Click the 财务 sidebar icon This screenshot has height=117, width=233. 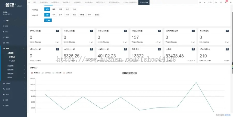click(4, 43)
